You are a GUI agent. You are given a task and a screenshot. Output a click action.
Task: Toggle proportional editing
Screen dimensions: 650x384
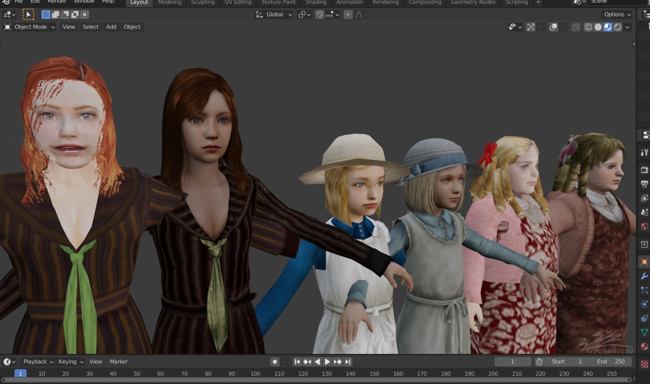(x=348, y=15)
